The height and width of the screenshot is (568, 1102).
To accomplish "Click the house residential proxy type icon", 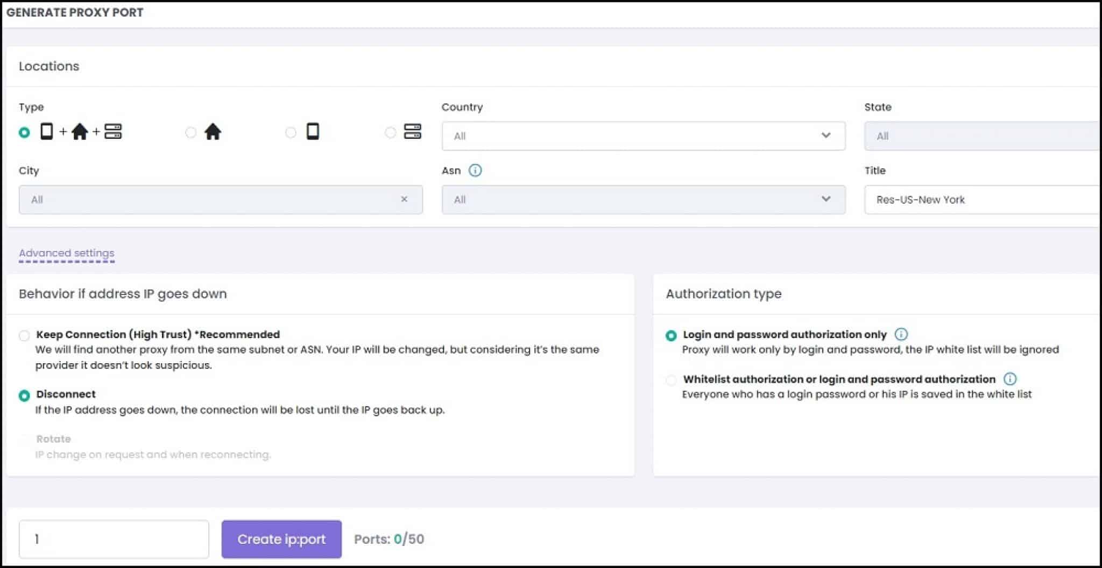I will pos(213,132).
